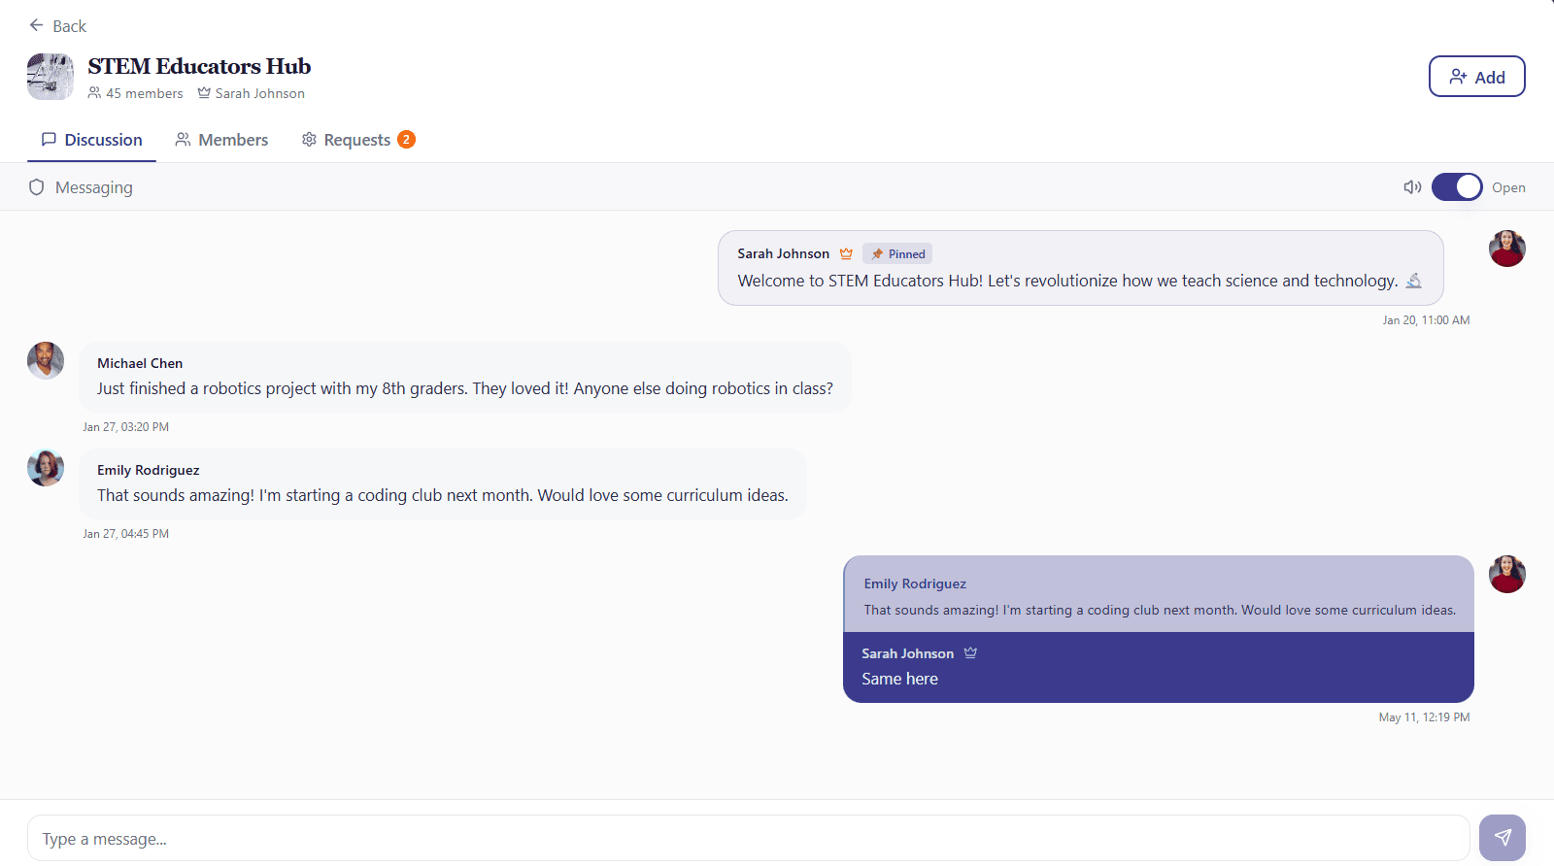Click the 'Jan 27, 03:20 PM' timestamp
Image resolution: width=1554 pixels, height=866 pixels.
[125, 427]
